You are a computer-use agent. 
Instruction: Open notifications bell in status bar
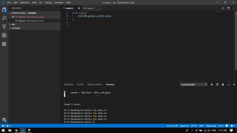(x=233, y=126)
